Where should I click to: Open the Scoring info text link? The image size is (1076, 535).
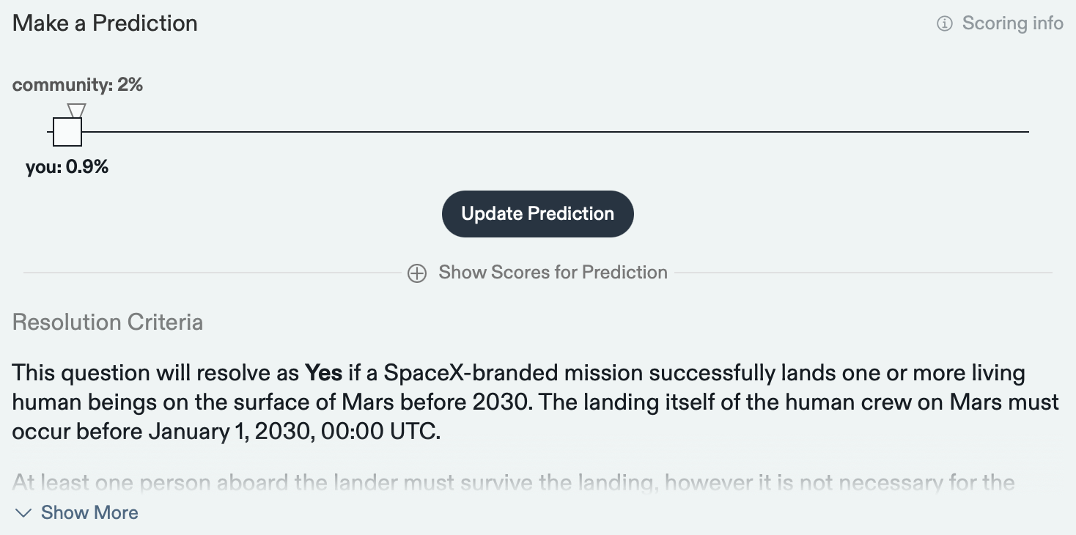click(1012, 23)
